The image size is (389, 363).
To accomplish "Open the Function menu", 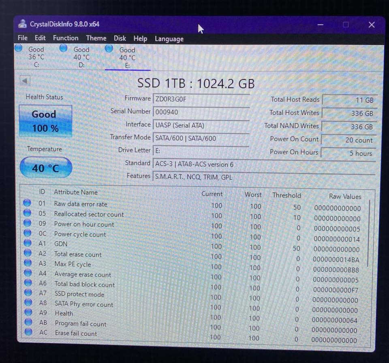I will (x=66, y=38).
